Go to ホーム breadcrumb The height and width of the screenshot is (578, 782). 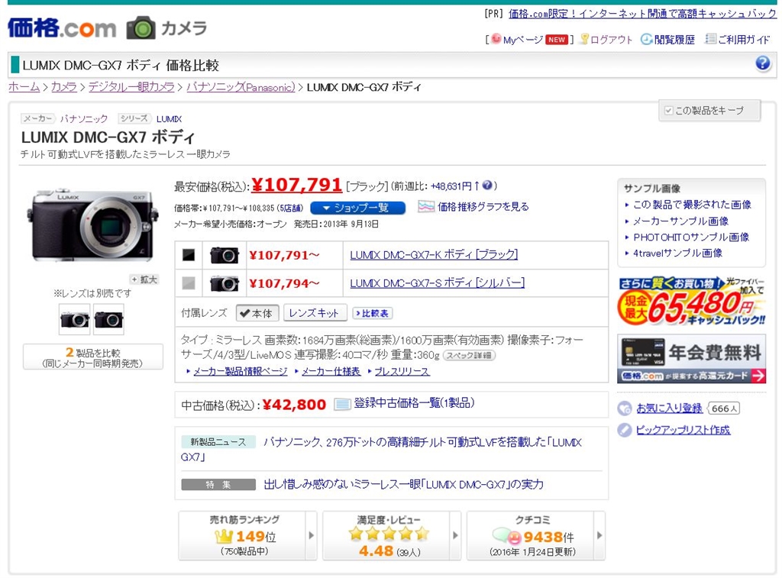(24, 87)
